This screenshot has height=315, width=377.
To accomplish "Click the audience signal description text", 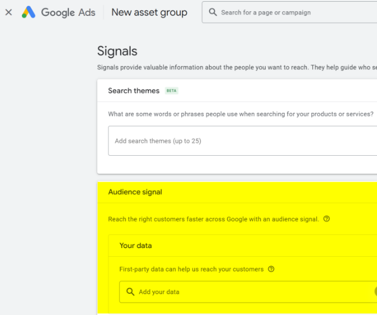I will (213, 219).
